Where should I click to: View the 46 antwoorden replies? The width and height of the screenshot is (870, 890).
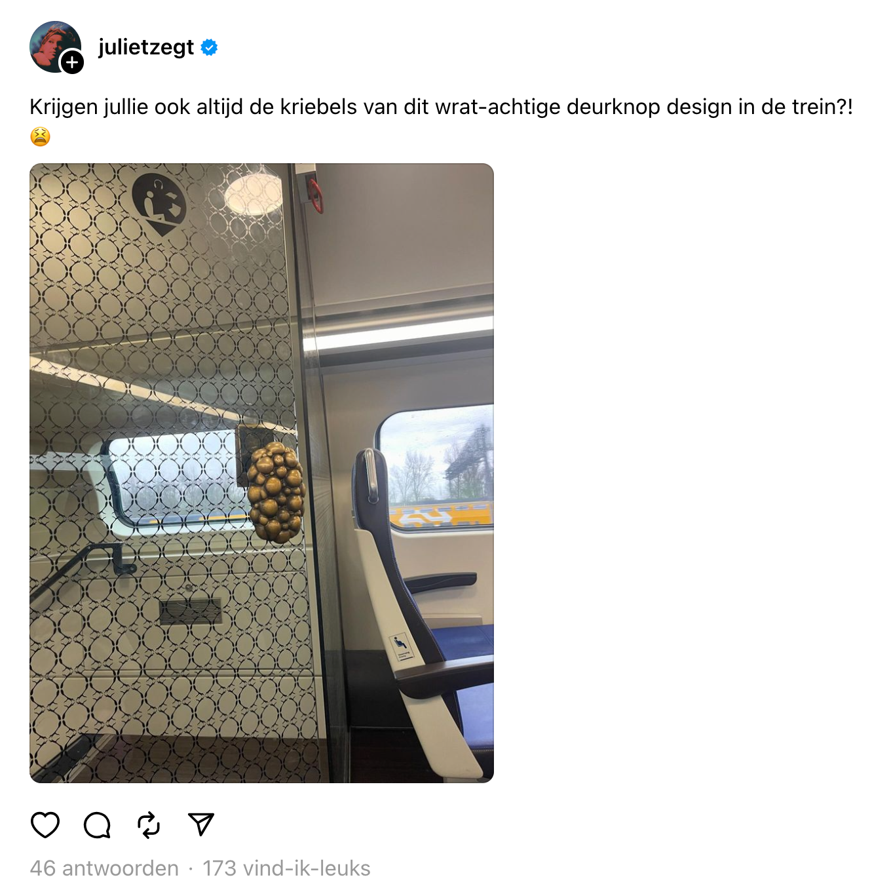coord(104,868)
